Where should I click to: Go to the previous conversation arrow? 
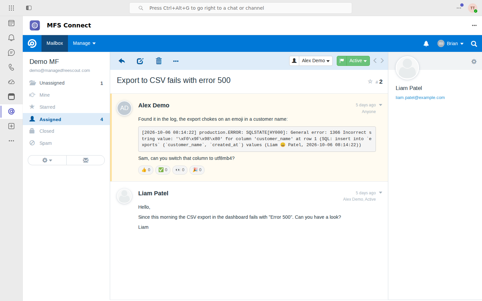click(x=375, y=61)
